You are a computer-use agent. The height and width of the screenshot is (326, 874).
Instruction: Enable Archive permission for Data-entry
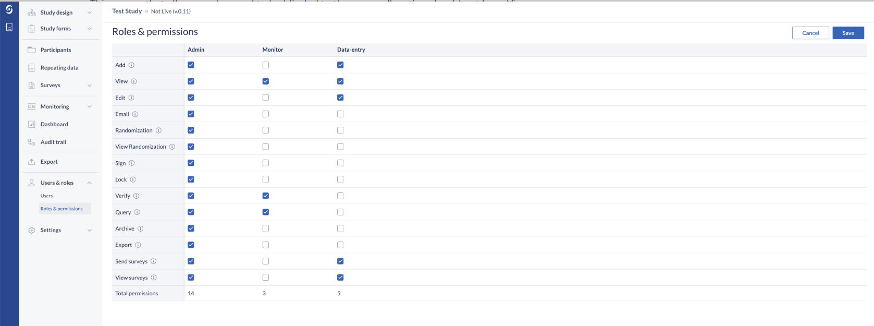pyautogui.click(x=340, y=228)
